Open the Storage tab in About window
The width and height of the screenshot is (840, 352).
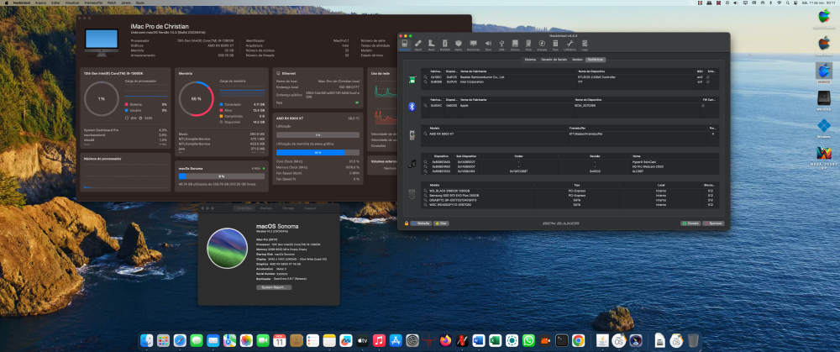click(x=288, y=208)
